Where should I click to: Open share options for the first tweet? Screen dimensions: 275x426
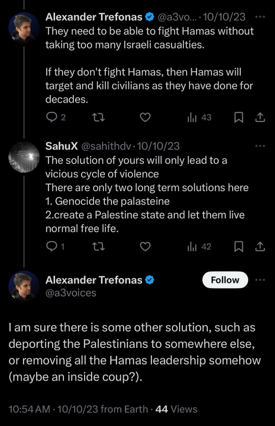tap(260, 117)
